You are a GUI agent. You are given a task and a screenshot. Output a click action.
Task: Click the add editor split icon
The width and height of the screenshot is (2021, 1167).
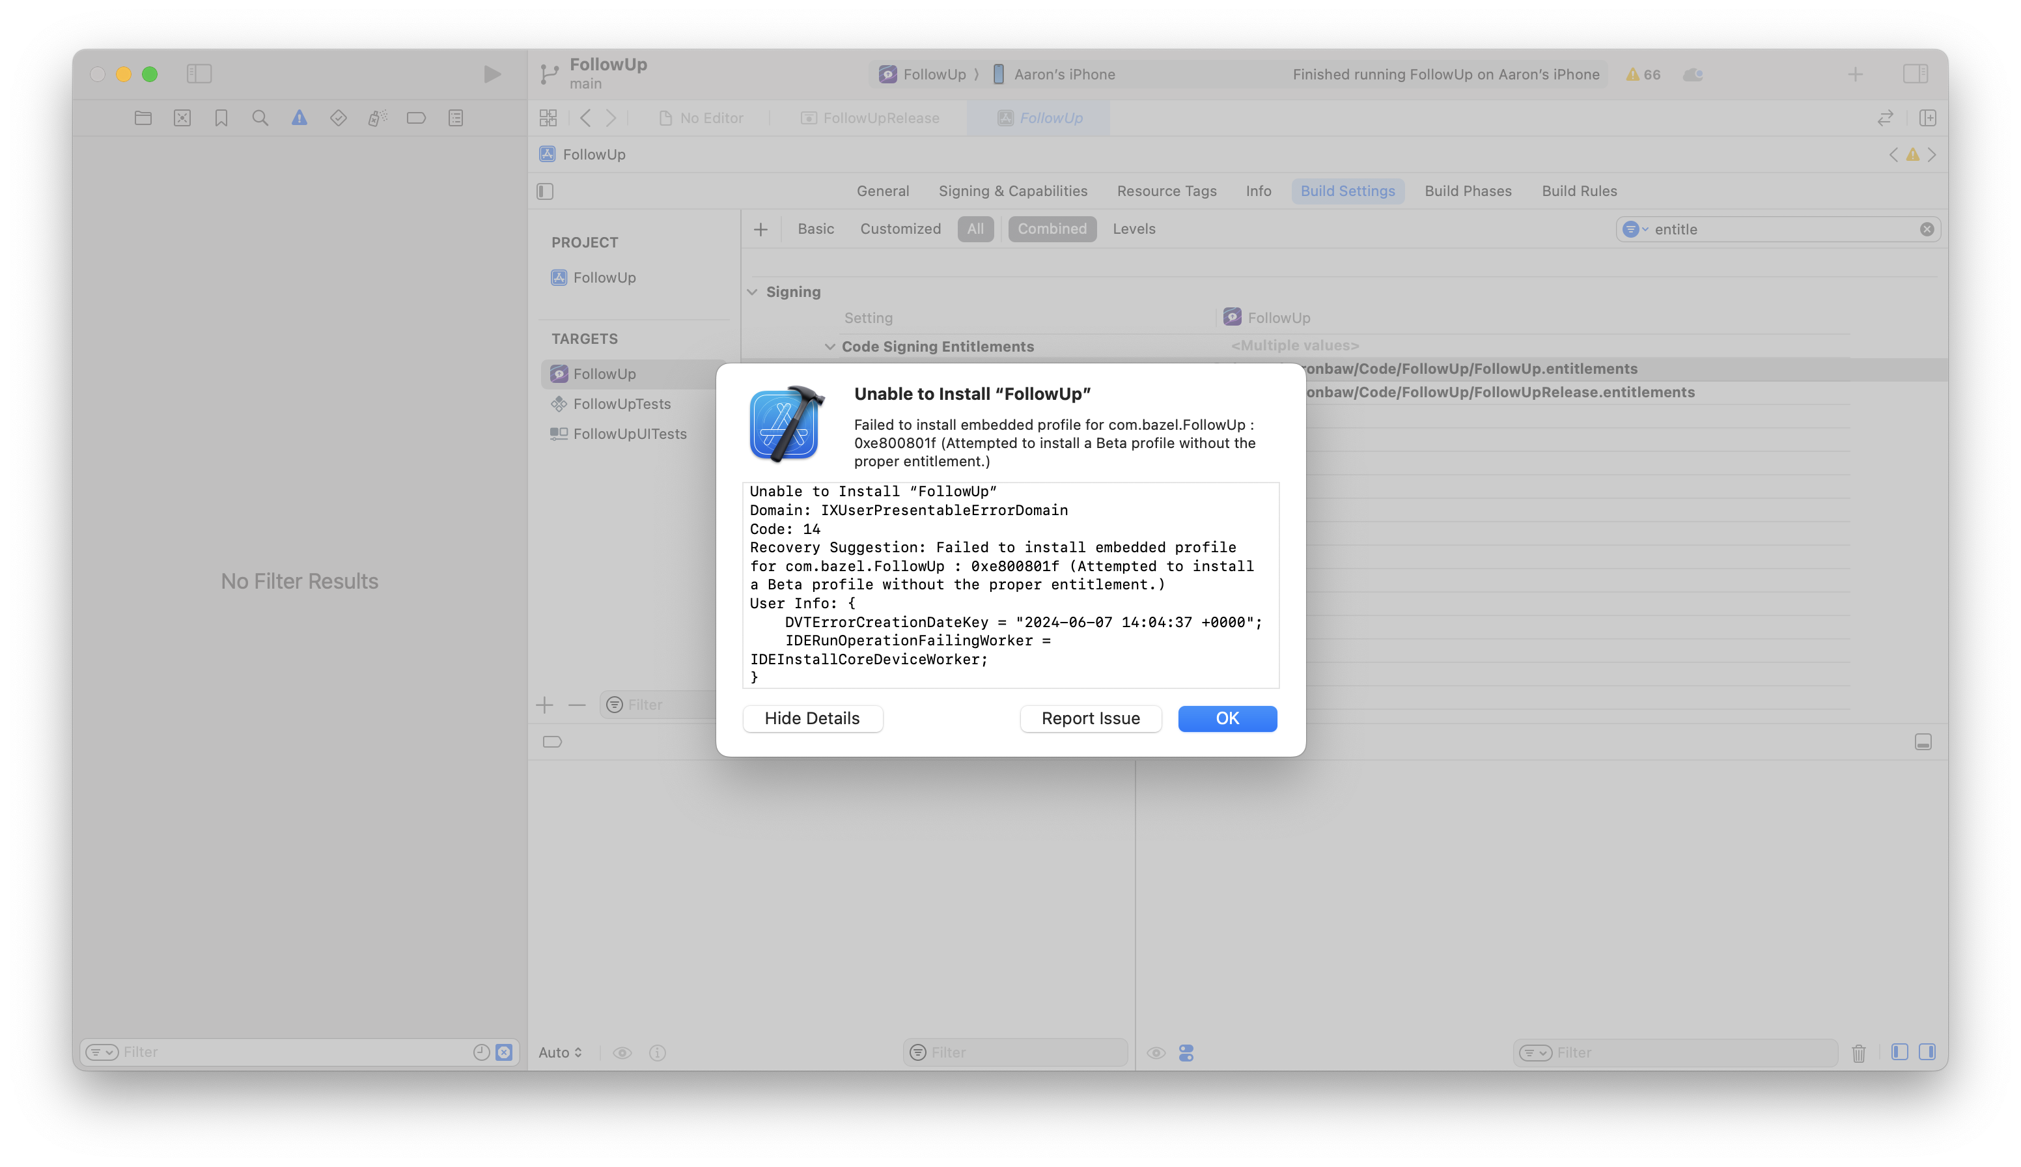1927,118
